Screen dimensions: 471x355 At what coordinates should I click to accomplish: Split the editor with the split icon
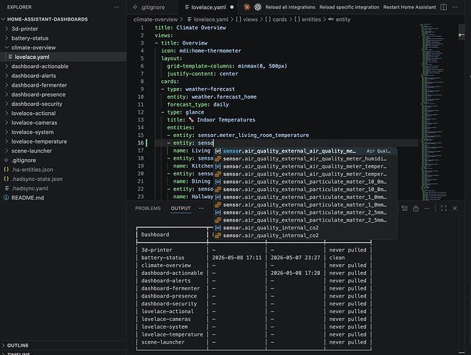click(x=443, y=7)
